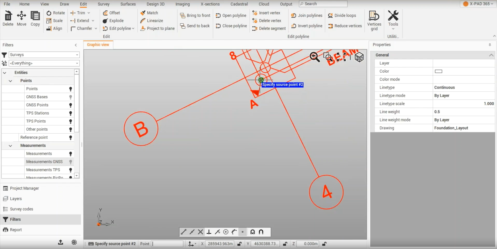Open the Report panel
This screenshot has height=249, width=497.
tap(16, 230)
